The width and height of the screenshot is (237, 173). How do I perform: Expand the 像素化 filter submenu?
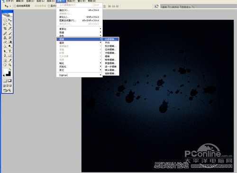point(80,29)
